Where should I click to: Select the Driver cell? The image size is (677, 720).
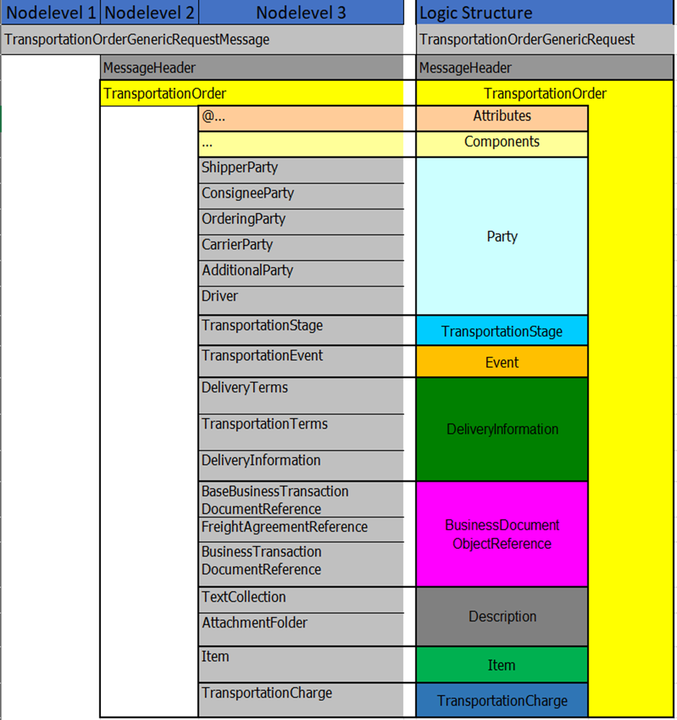[x=300, y=297]
